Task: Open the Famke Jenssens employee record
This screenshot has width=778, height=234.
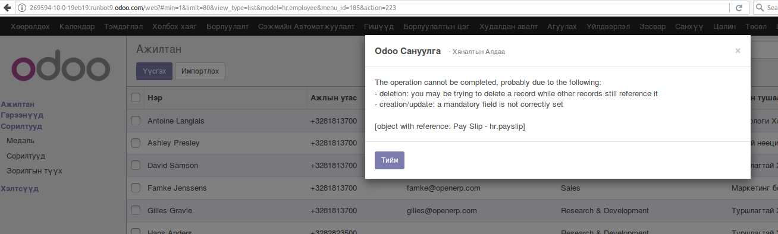Action: tap(177, 188)
